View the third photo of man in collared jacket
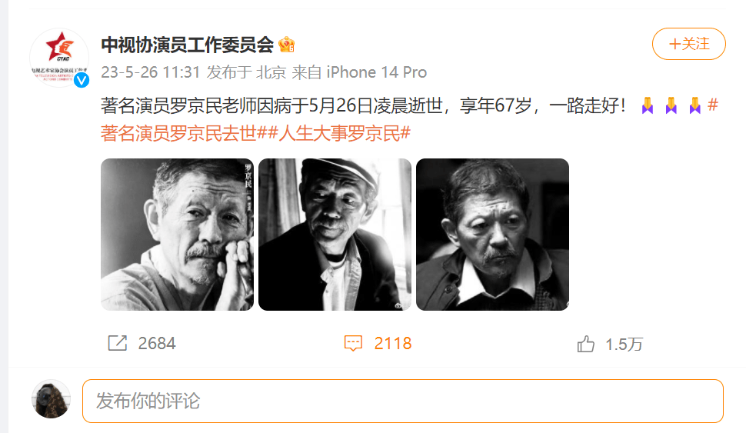The width and height of the screenshot is (746, 433). [x=492, y=235]
